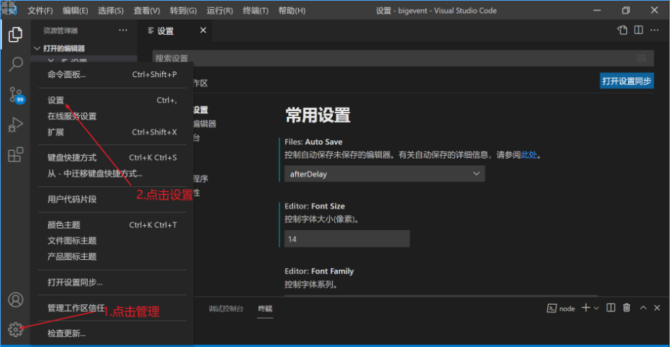
Task: Click the Split Editor icon
Action: click(638, 30)
